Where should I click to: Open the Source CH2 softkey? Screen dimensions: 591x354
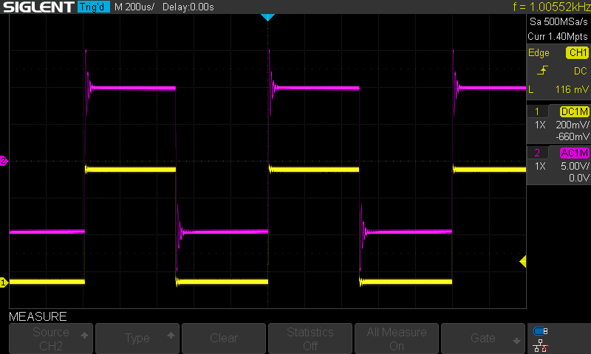51,339
